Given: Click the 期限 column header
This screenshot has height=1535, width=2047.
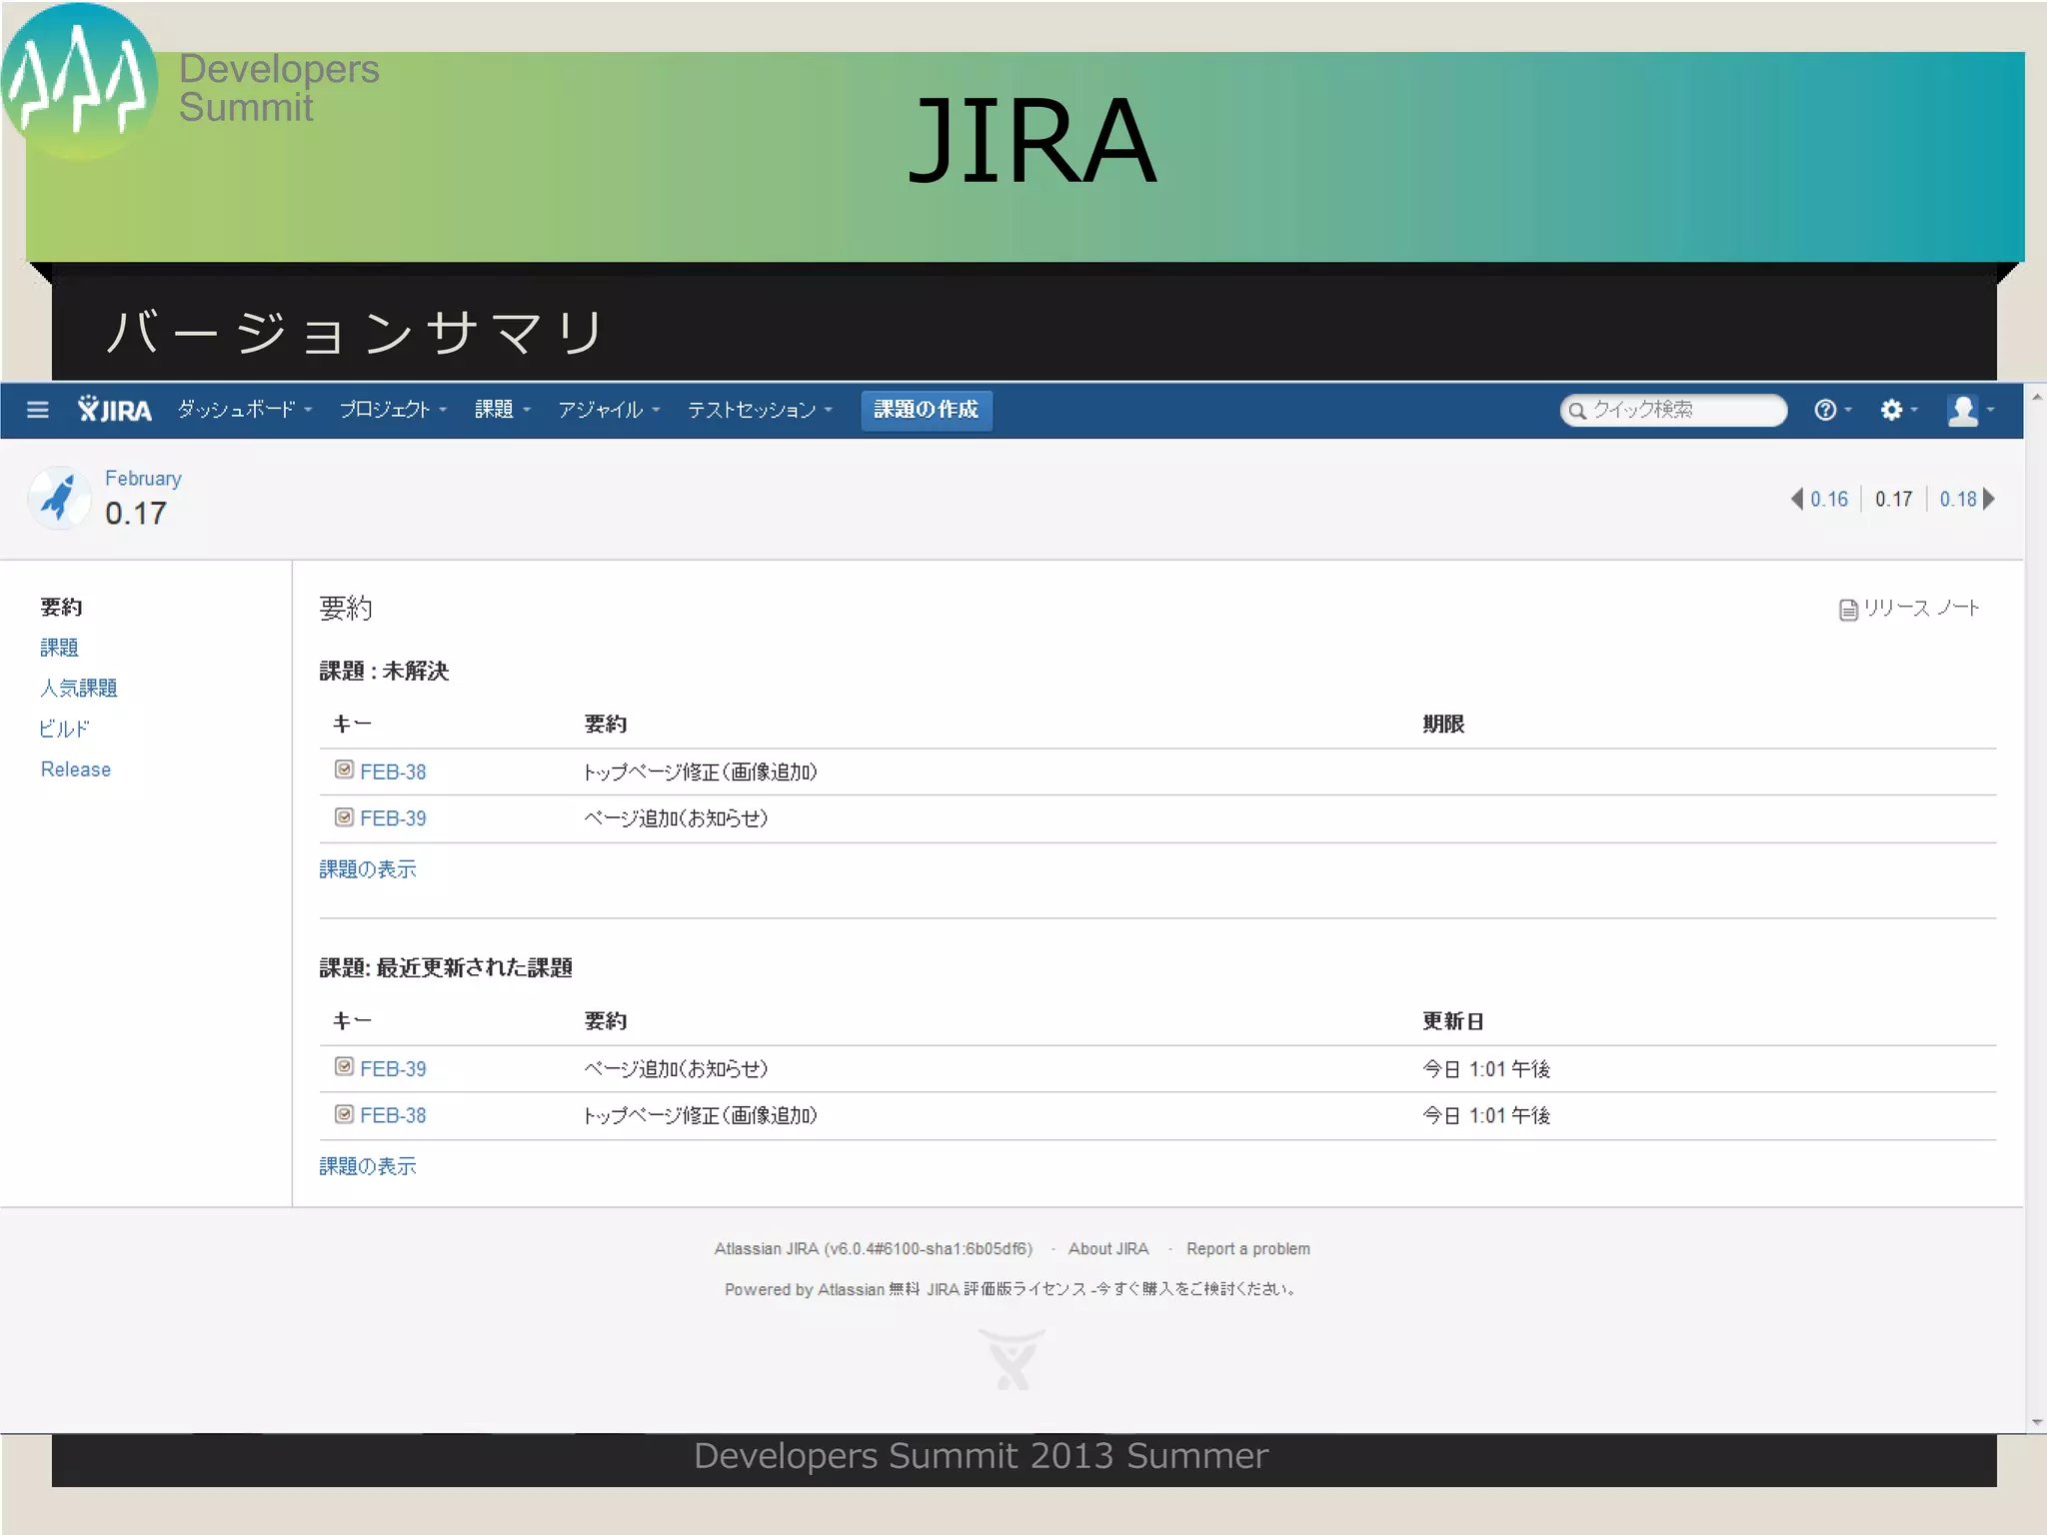Looking at the screenshot, I should (x=1443, y=724).
